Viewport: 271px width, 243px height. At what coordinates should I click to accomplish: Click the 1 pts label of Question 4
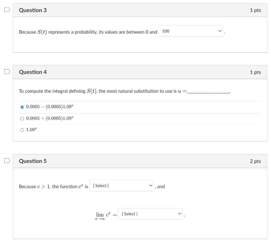255,72
